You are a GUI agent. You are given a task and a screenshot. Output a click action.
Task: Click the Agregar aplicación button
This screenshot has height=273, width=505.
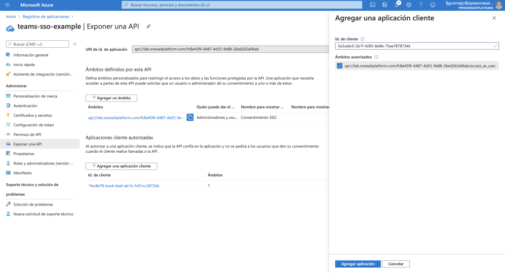click(357, 264)
